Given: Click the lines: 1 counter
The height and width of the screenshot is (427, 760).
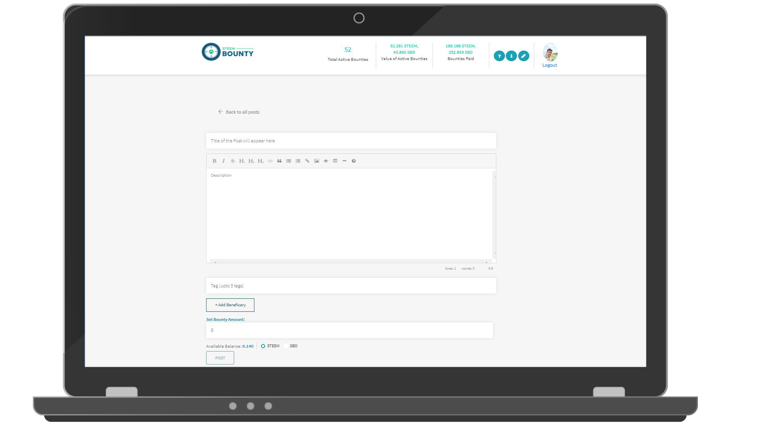Looking at the screenshot, I should tap(450, 268).
